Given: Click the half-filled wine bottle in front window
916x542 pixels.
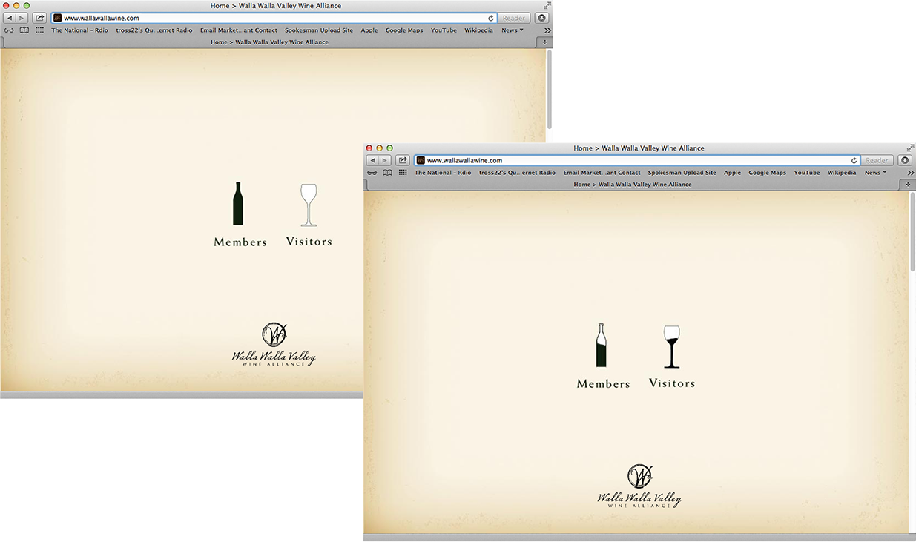Looking at the screenshot, I should point(602,345).
